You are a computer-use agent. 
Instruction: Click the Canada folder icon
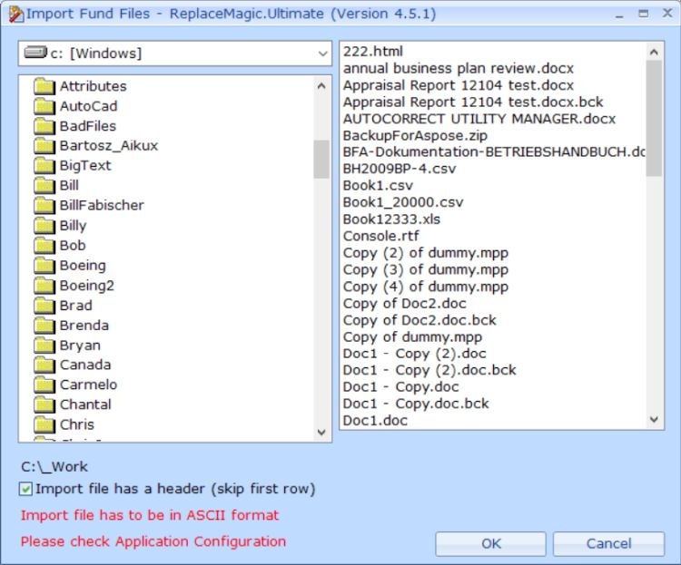coord(44,365)
